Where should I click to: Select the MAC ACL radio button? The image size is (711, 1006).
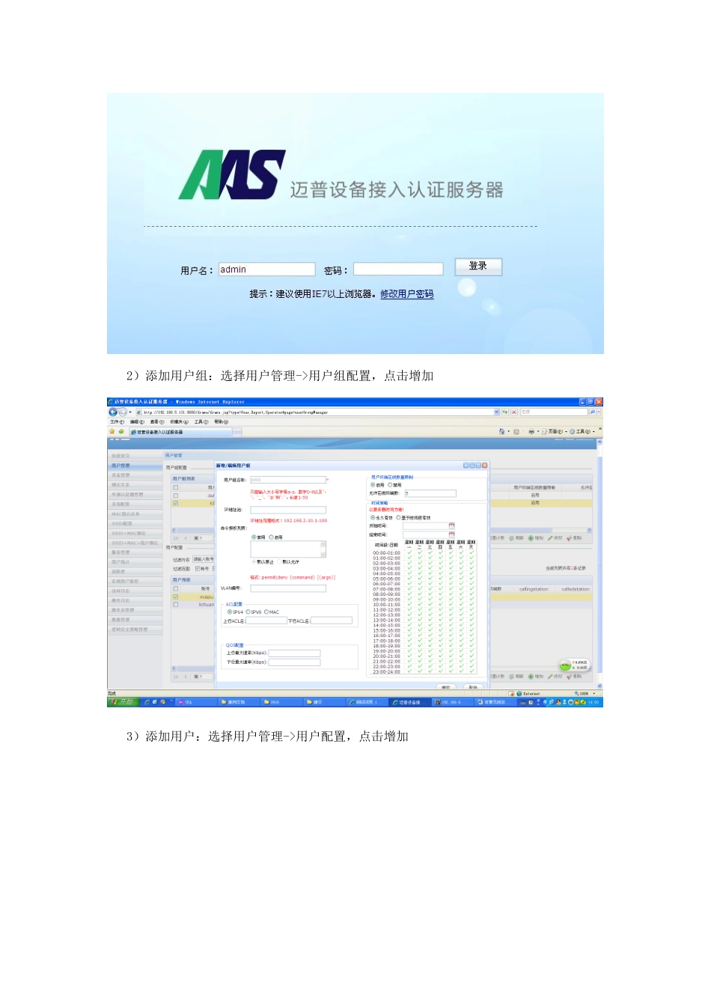pos(266,612)
